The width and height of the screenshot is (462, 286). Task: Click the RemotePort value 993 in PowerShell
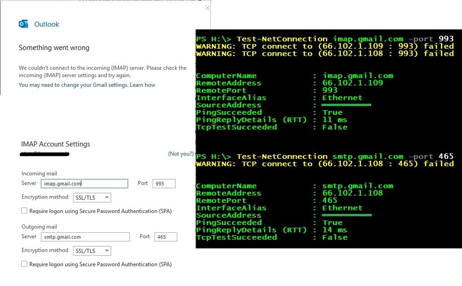(330, 91)
